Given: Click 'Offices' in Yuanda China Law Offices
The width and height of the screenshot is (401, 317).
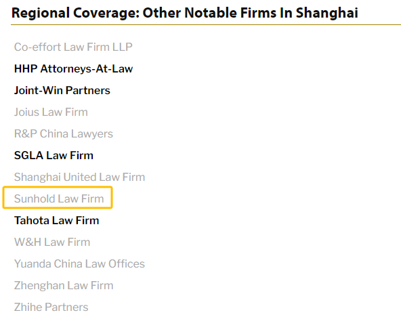Looking at the screenshot, I should pyautogui.click(x=127, y=263).
